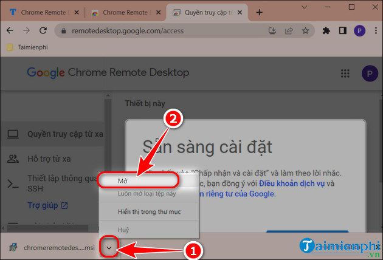Close the second Chrome Remote tab
Screen dimensions: 383x260
coord(158,12)
